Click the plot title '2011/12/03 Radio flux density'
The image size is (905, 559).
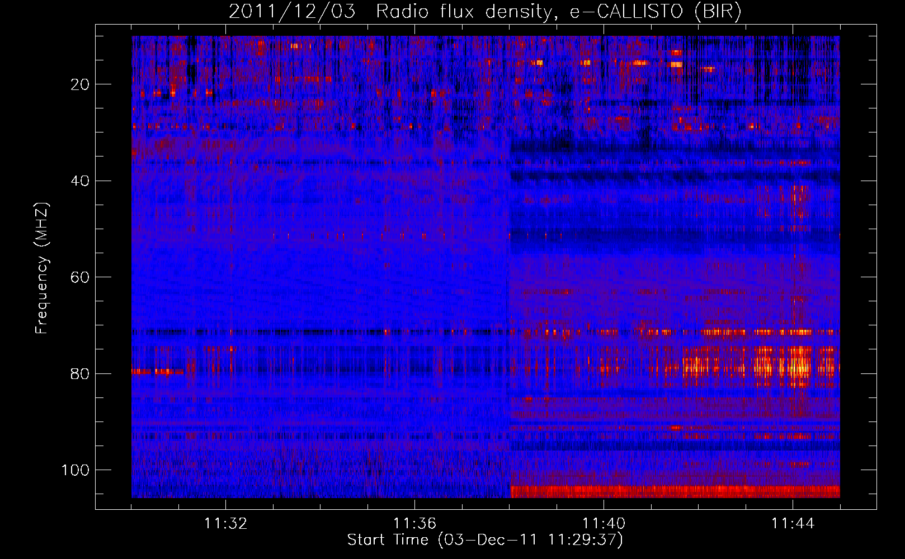[x=486, y=12]
